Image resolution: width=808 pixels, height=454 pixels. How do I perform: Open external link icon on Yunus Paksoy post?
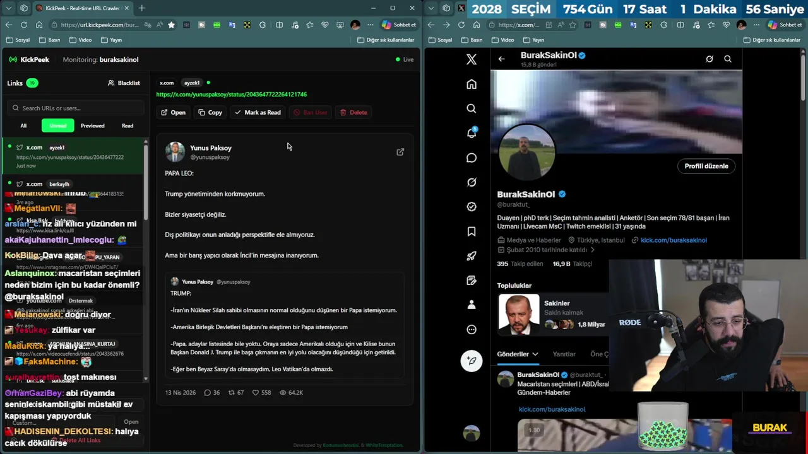coord(400,152)
